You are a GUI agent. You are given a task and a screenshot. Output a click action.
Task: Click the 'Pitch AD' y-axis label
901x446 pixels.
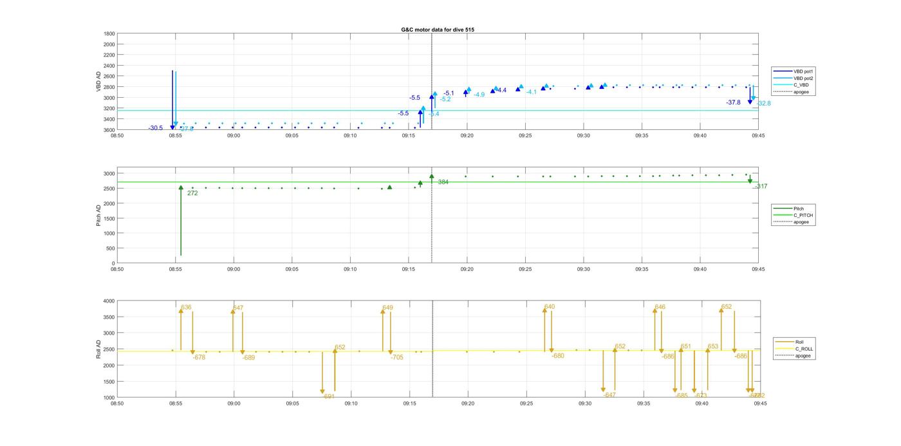coord(98,216)
